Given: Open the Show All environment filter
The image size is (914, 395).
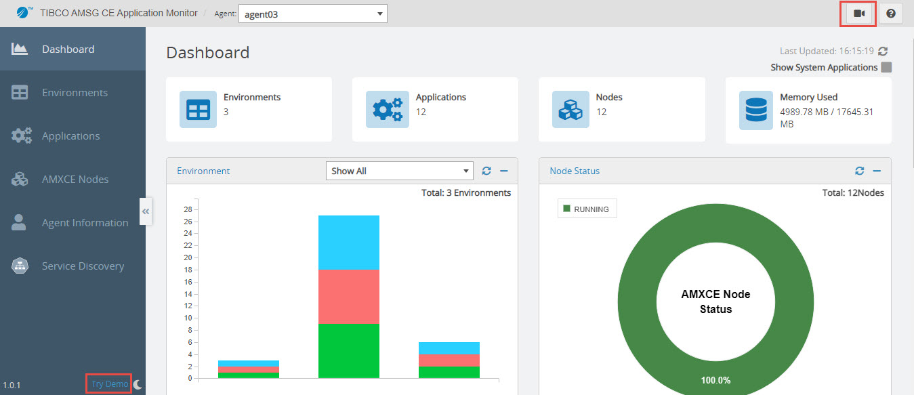Looking at the screenshot, I should click(x=399, y=171).
